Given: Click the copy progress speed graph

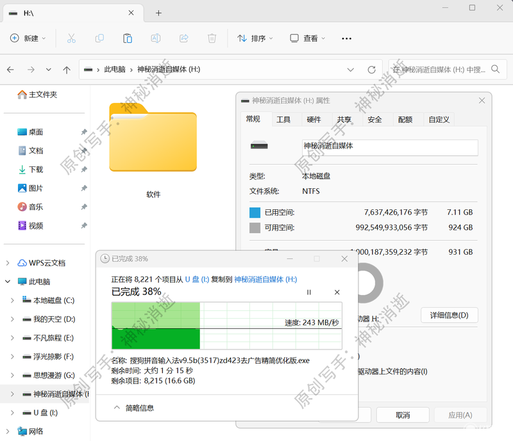Looking at the screenshot, I should 227,326.
